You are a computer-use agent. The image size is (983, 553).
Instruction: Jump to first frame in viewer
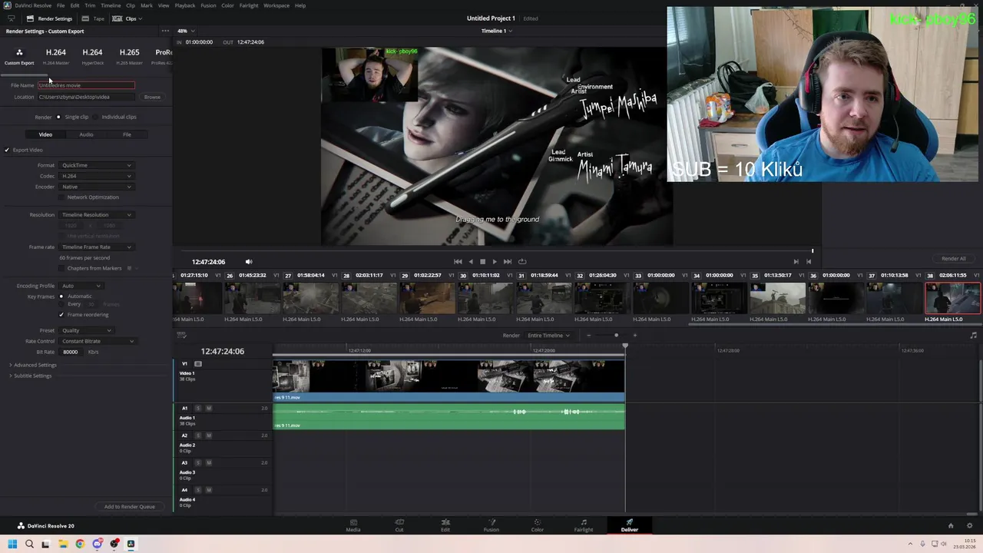[x=458, y=261]
